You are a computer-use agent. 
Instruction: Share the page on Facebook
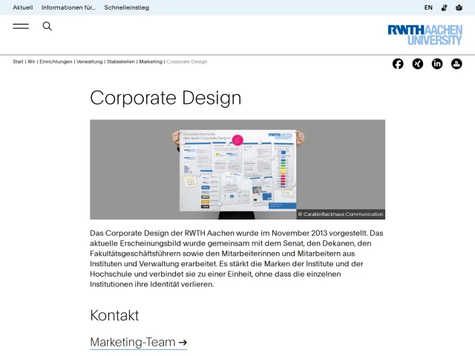click(x=398, y=64)
